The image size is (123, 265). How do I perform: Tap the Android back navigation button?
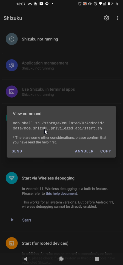(25, 259)
